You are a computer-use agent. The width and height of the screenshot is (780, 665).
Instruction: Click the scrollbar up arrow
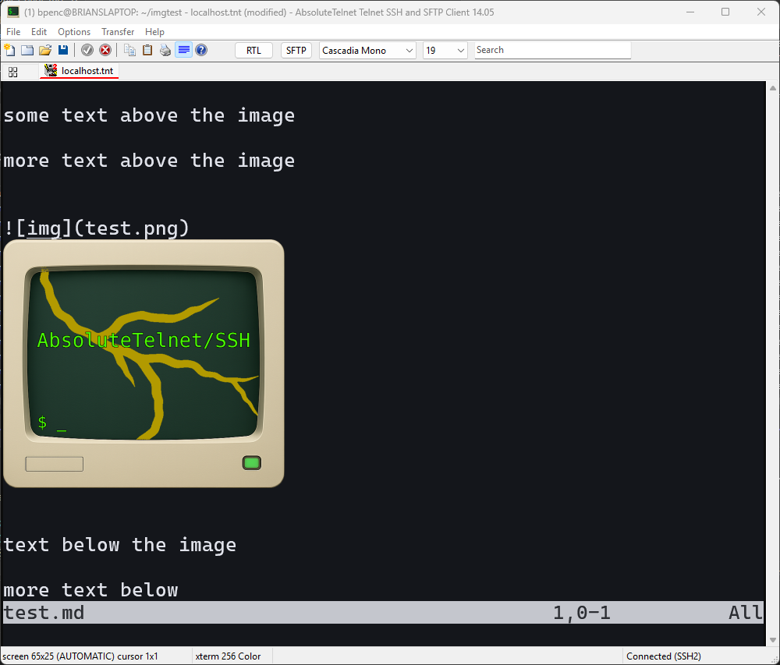coord(772,88)
